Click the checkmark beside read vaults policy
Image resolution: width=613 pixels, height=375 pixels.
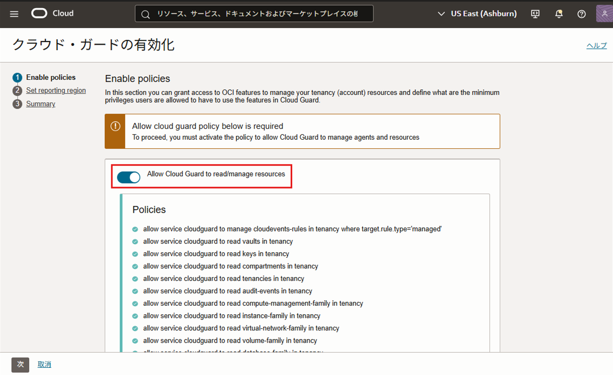pyautogui.click(x=135, y=242)
